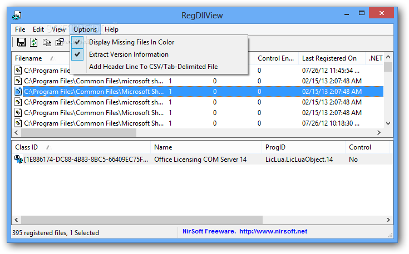Click the Refresh toolbar icon
This screenshot has width=409, height=254.
[x=33, y=42]
